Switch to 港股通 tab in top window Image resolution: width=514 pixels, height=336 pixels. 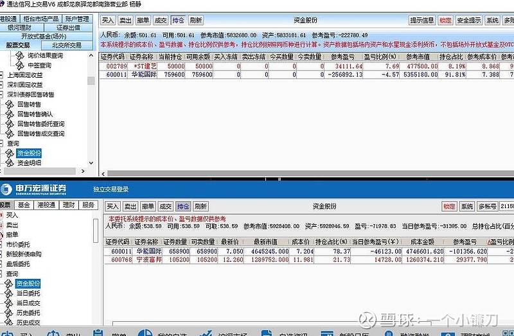click(x=9, y=19)
